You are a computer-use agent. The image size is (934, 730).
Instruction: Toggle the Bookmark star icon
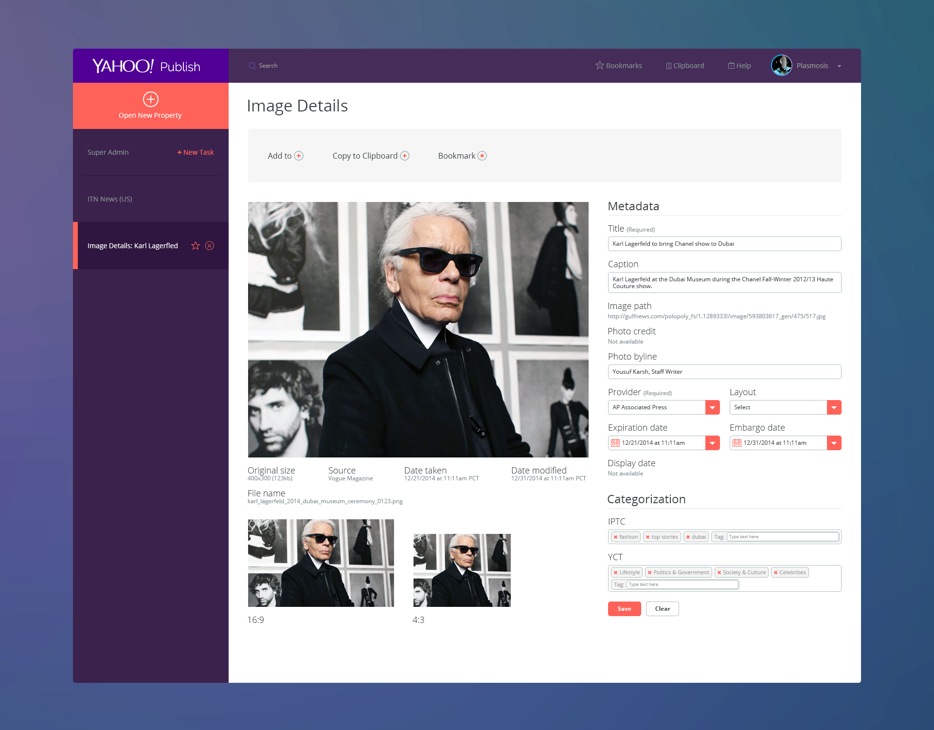pos(482,156)
